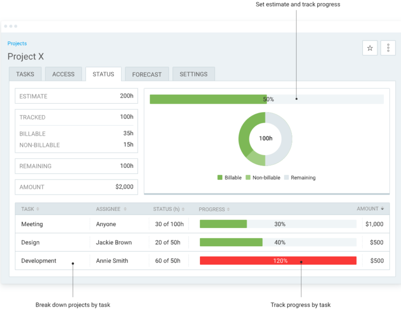Sort the table using the ASSIGNEE sort arrow

click(126, 209)
